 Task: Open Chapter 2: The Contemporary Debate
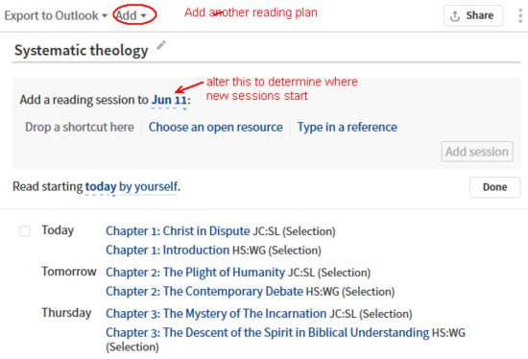click(204, 291)
